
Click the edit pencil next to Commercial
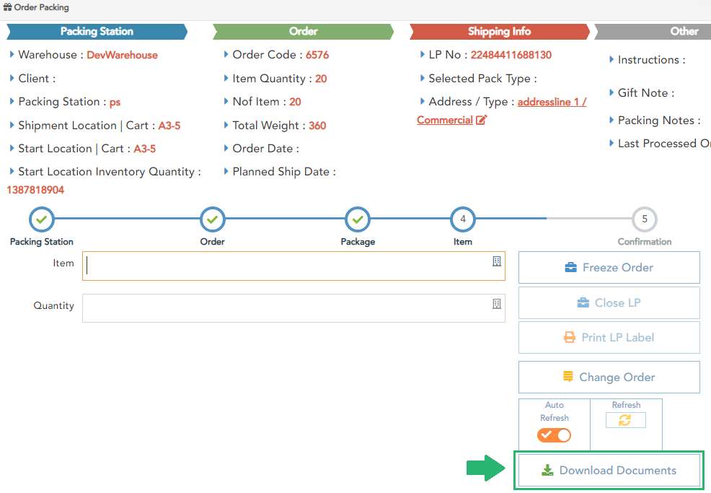click(482, 119)
